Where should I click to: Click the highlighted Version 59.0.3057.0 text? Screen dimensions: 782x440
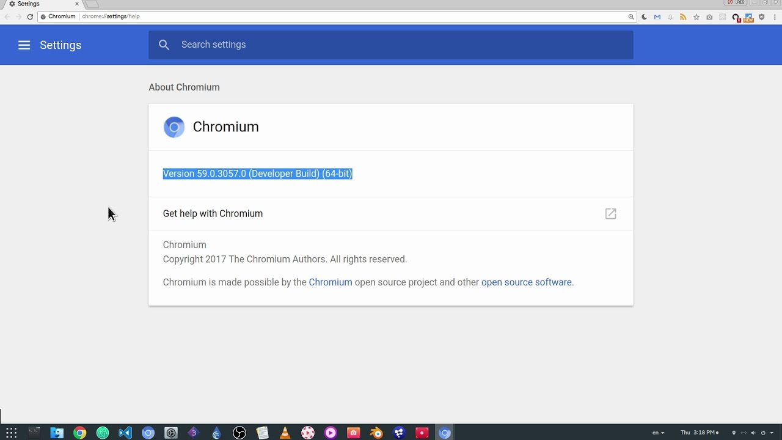pyautogui.click(x=257, y=174)
